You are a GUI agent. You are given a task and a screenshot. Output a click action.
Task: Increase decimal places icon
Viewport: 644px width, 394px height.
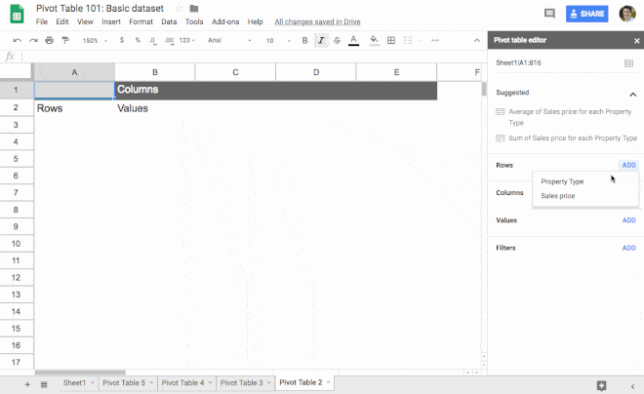[169, 41]
